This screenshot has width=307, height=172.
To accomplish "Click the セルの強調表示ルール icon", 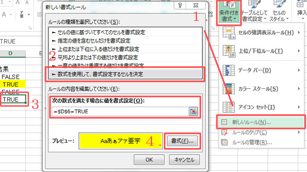I will click(228, 33).
